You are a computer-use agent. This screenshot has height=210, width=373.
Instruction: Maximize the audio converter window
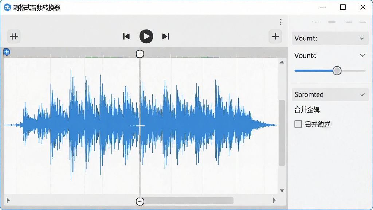(x=343, y=7)
